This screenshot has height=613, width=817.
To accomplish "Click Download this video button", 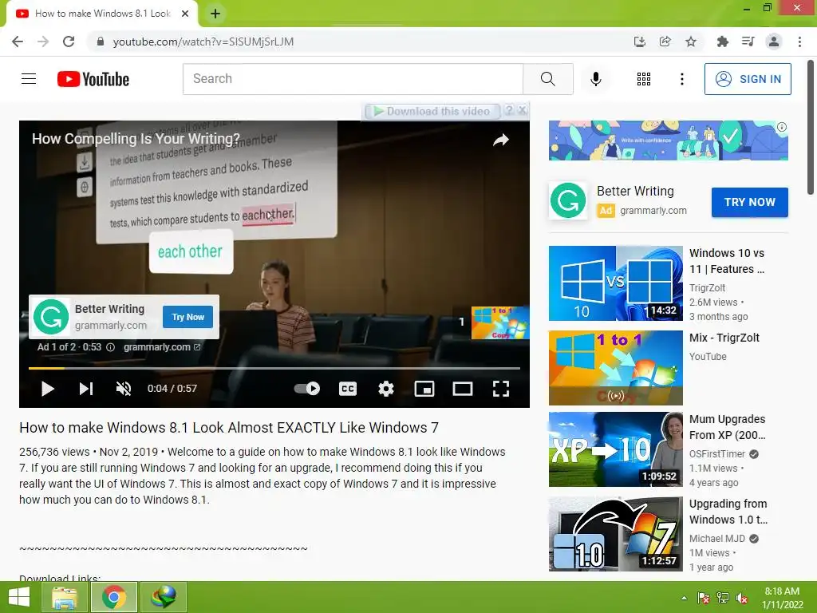I will coord(432,111).
